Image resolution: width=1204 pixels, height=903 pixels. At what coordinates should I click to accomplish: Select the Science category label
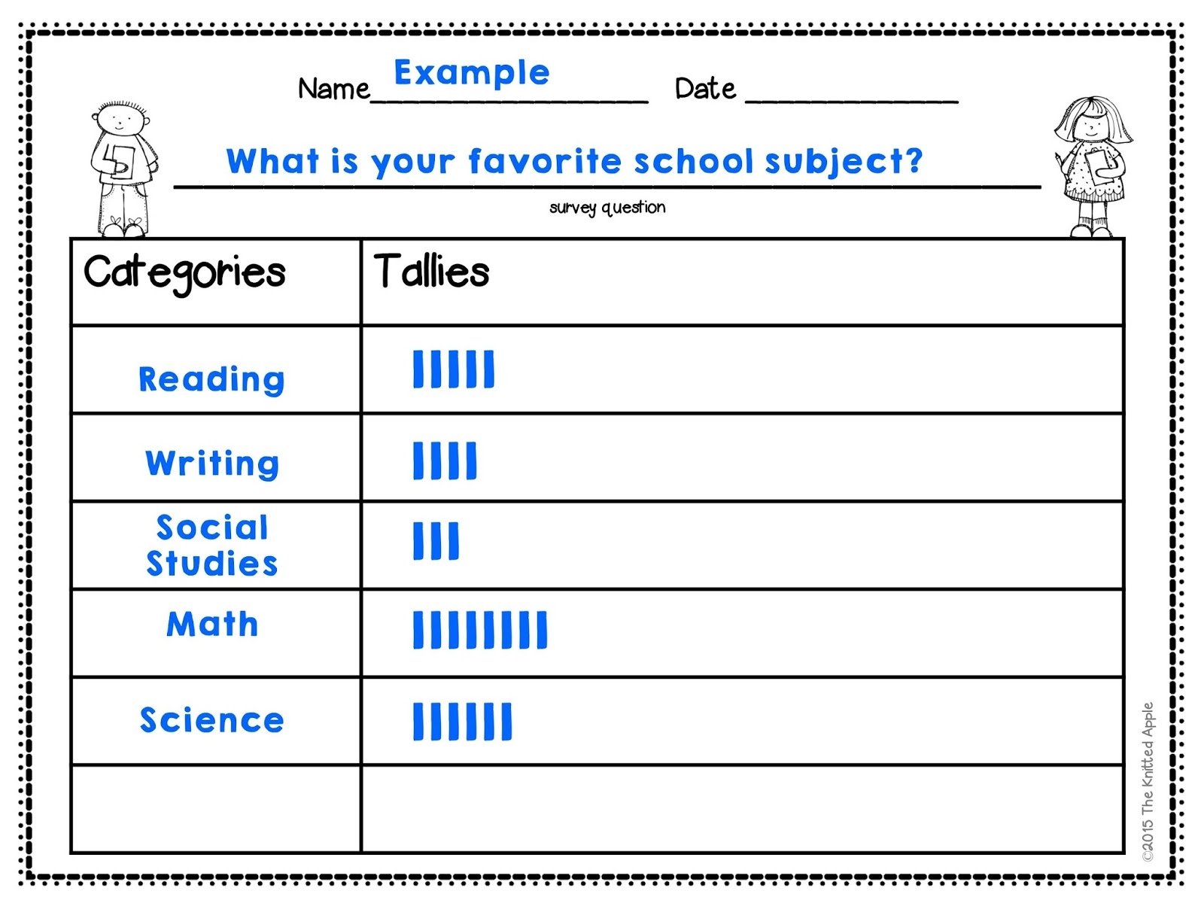[x=212, y=721]
